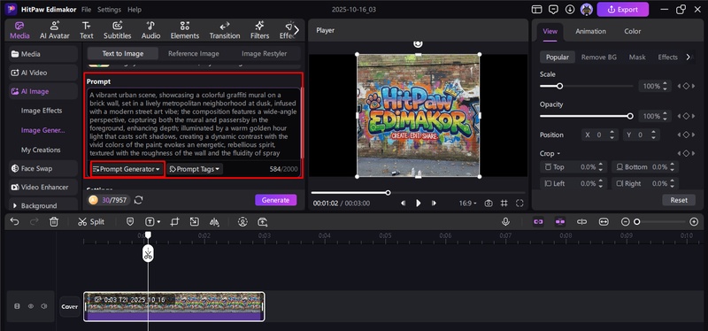Open the Face Swap sidebar item

pyautogui.click(x=42, y=168)
